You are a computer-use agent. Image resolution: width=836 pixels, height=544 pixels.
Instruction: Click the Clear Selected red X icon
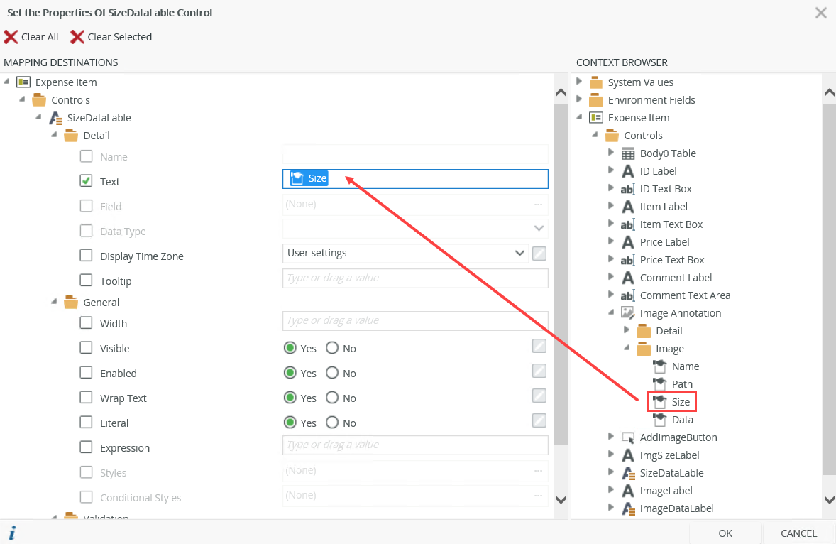77,37
